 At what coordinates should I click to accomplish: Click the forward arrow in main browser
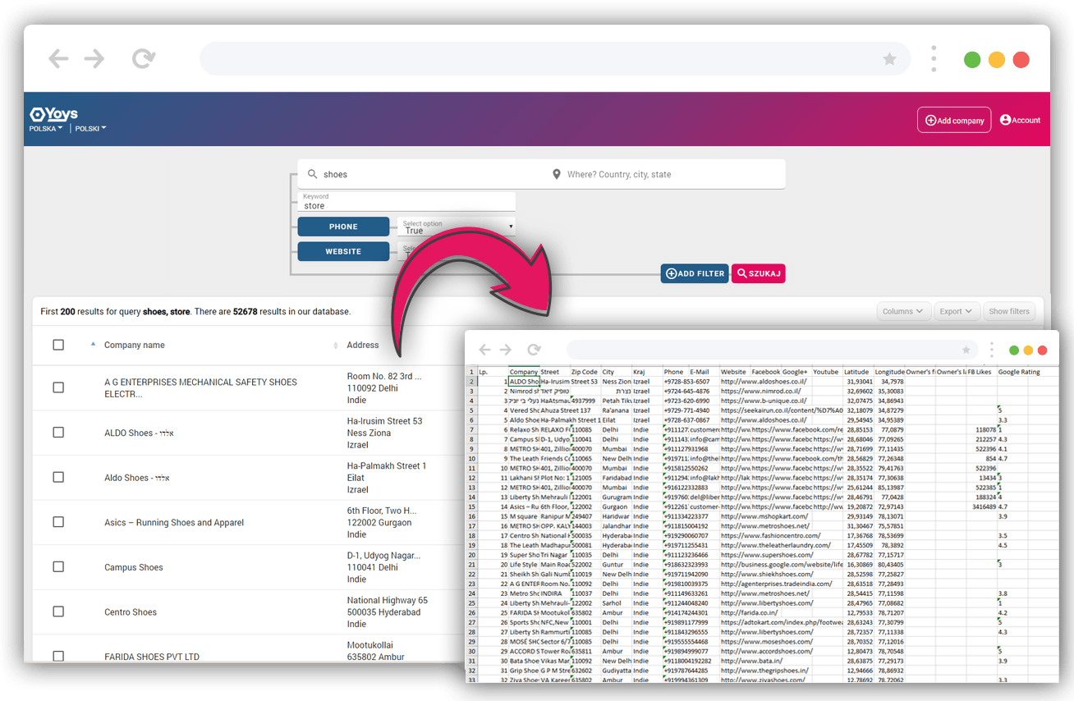(94, 58)
